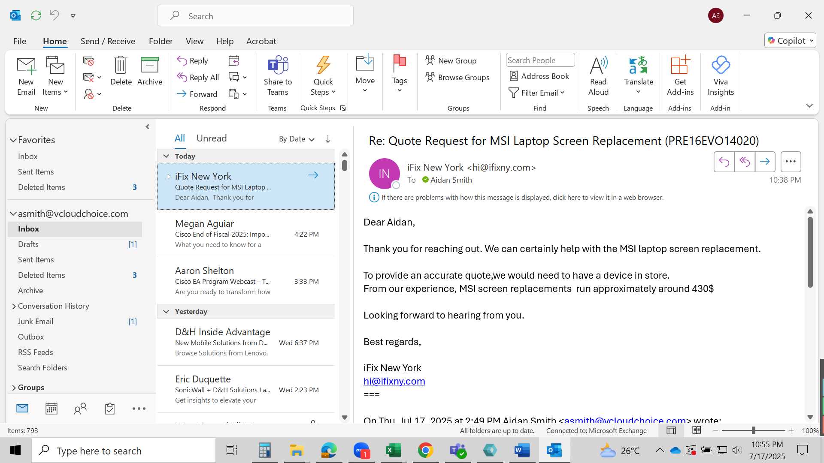This screenshot has height=463, width=824.
Task: Click the Get Add-ins icon
Action: point(680,76)
